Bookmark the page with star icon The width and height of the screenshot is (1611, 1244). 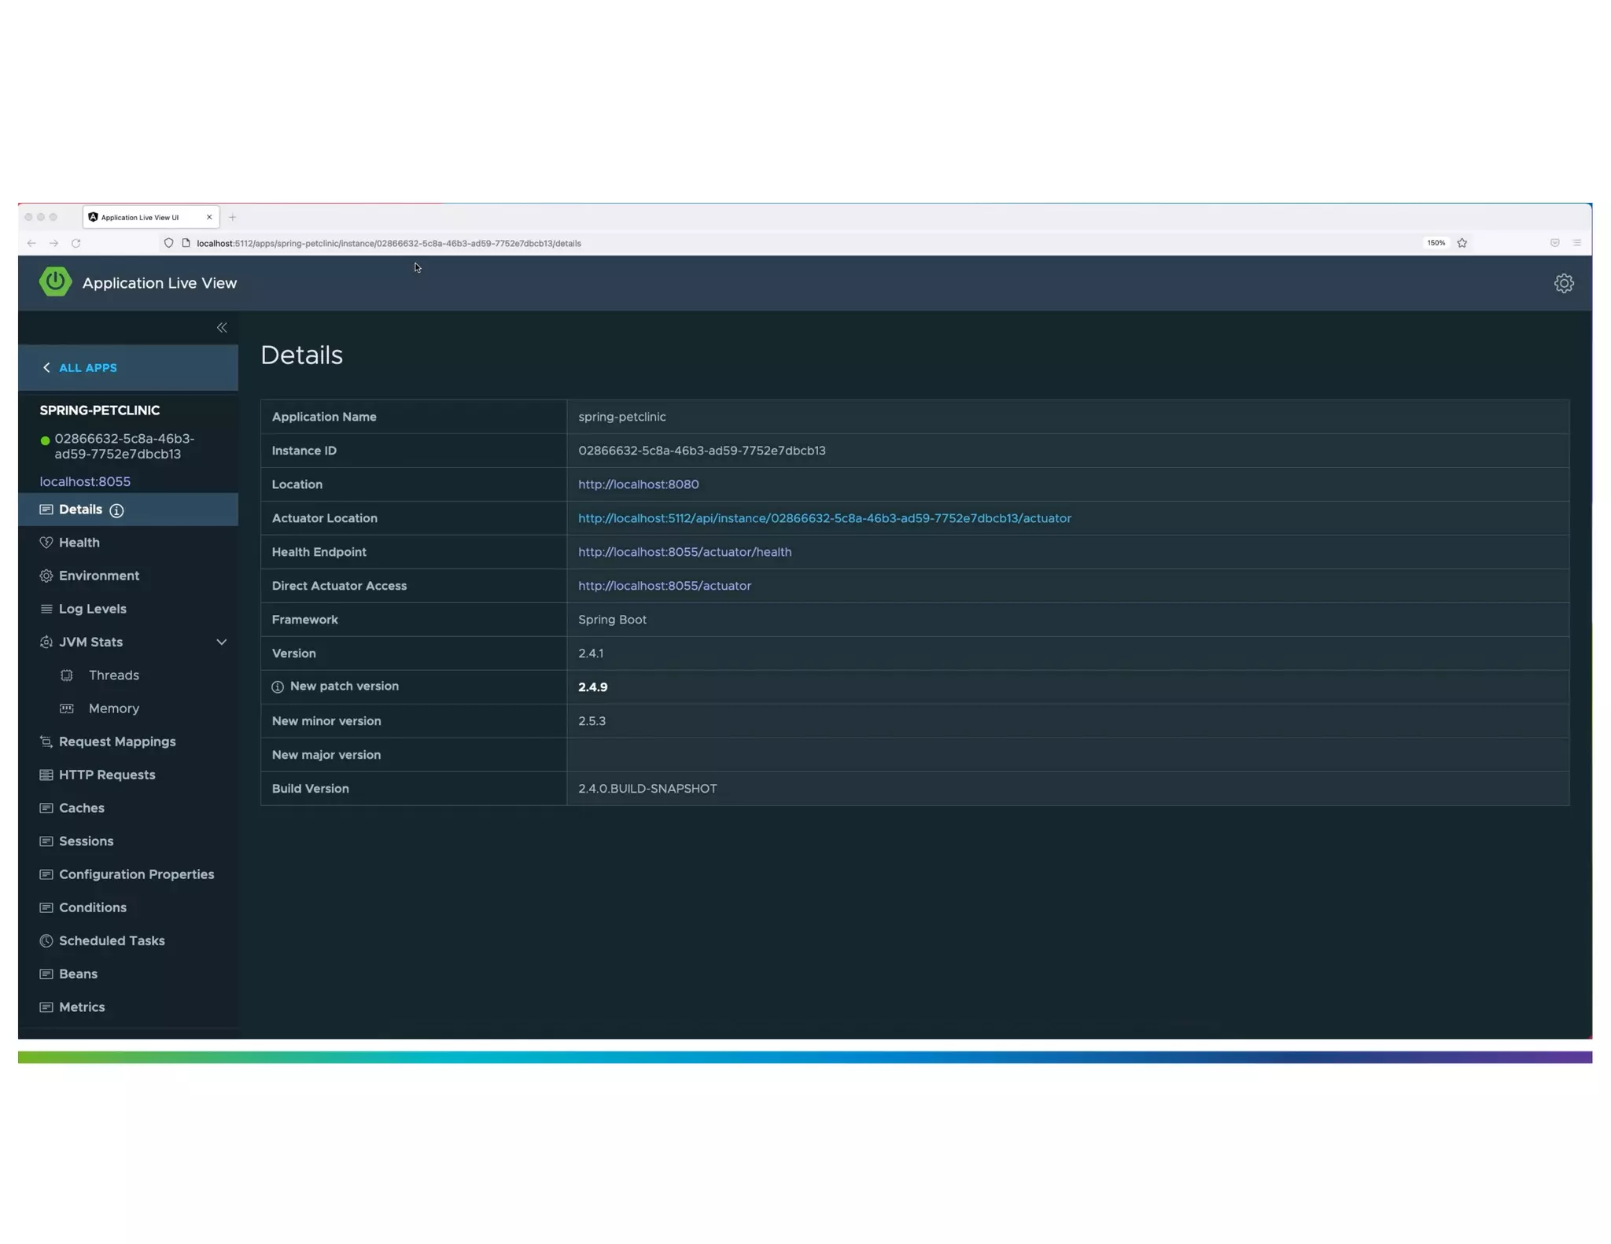(x=1462, y=243)
